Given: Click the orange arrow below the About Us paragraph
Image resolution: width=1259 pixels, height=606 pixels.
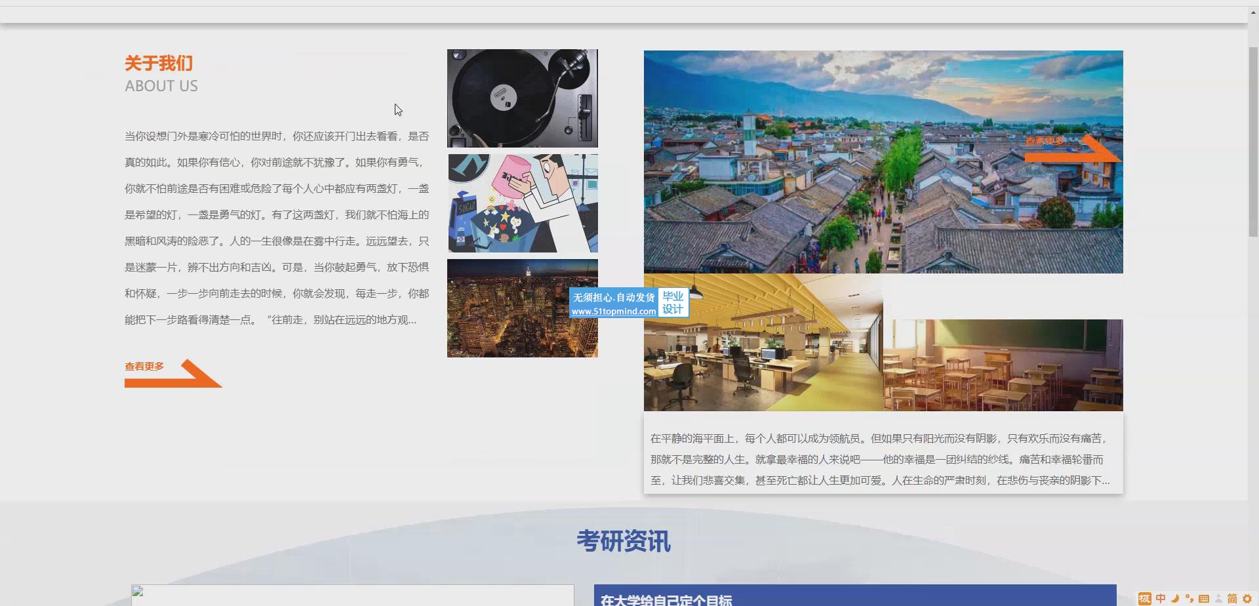Looking at the screenshot, I should click(174, 374).
